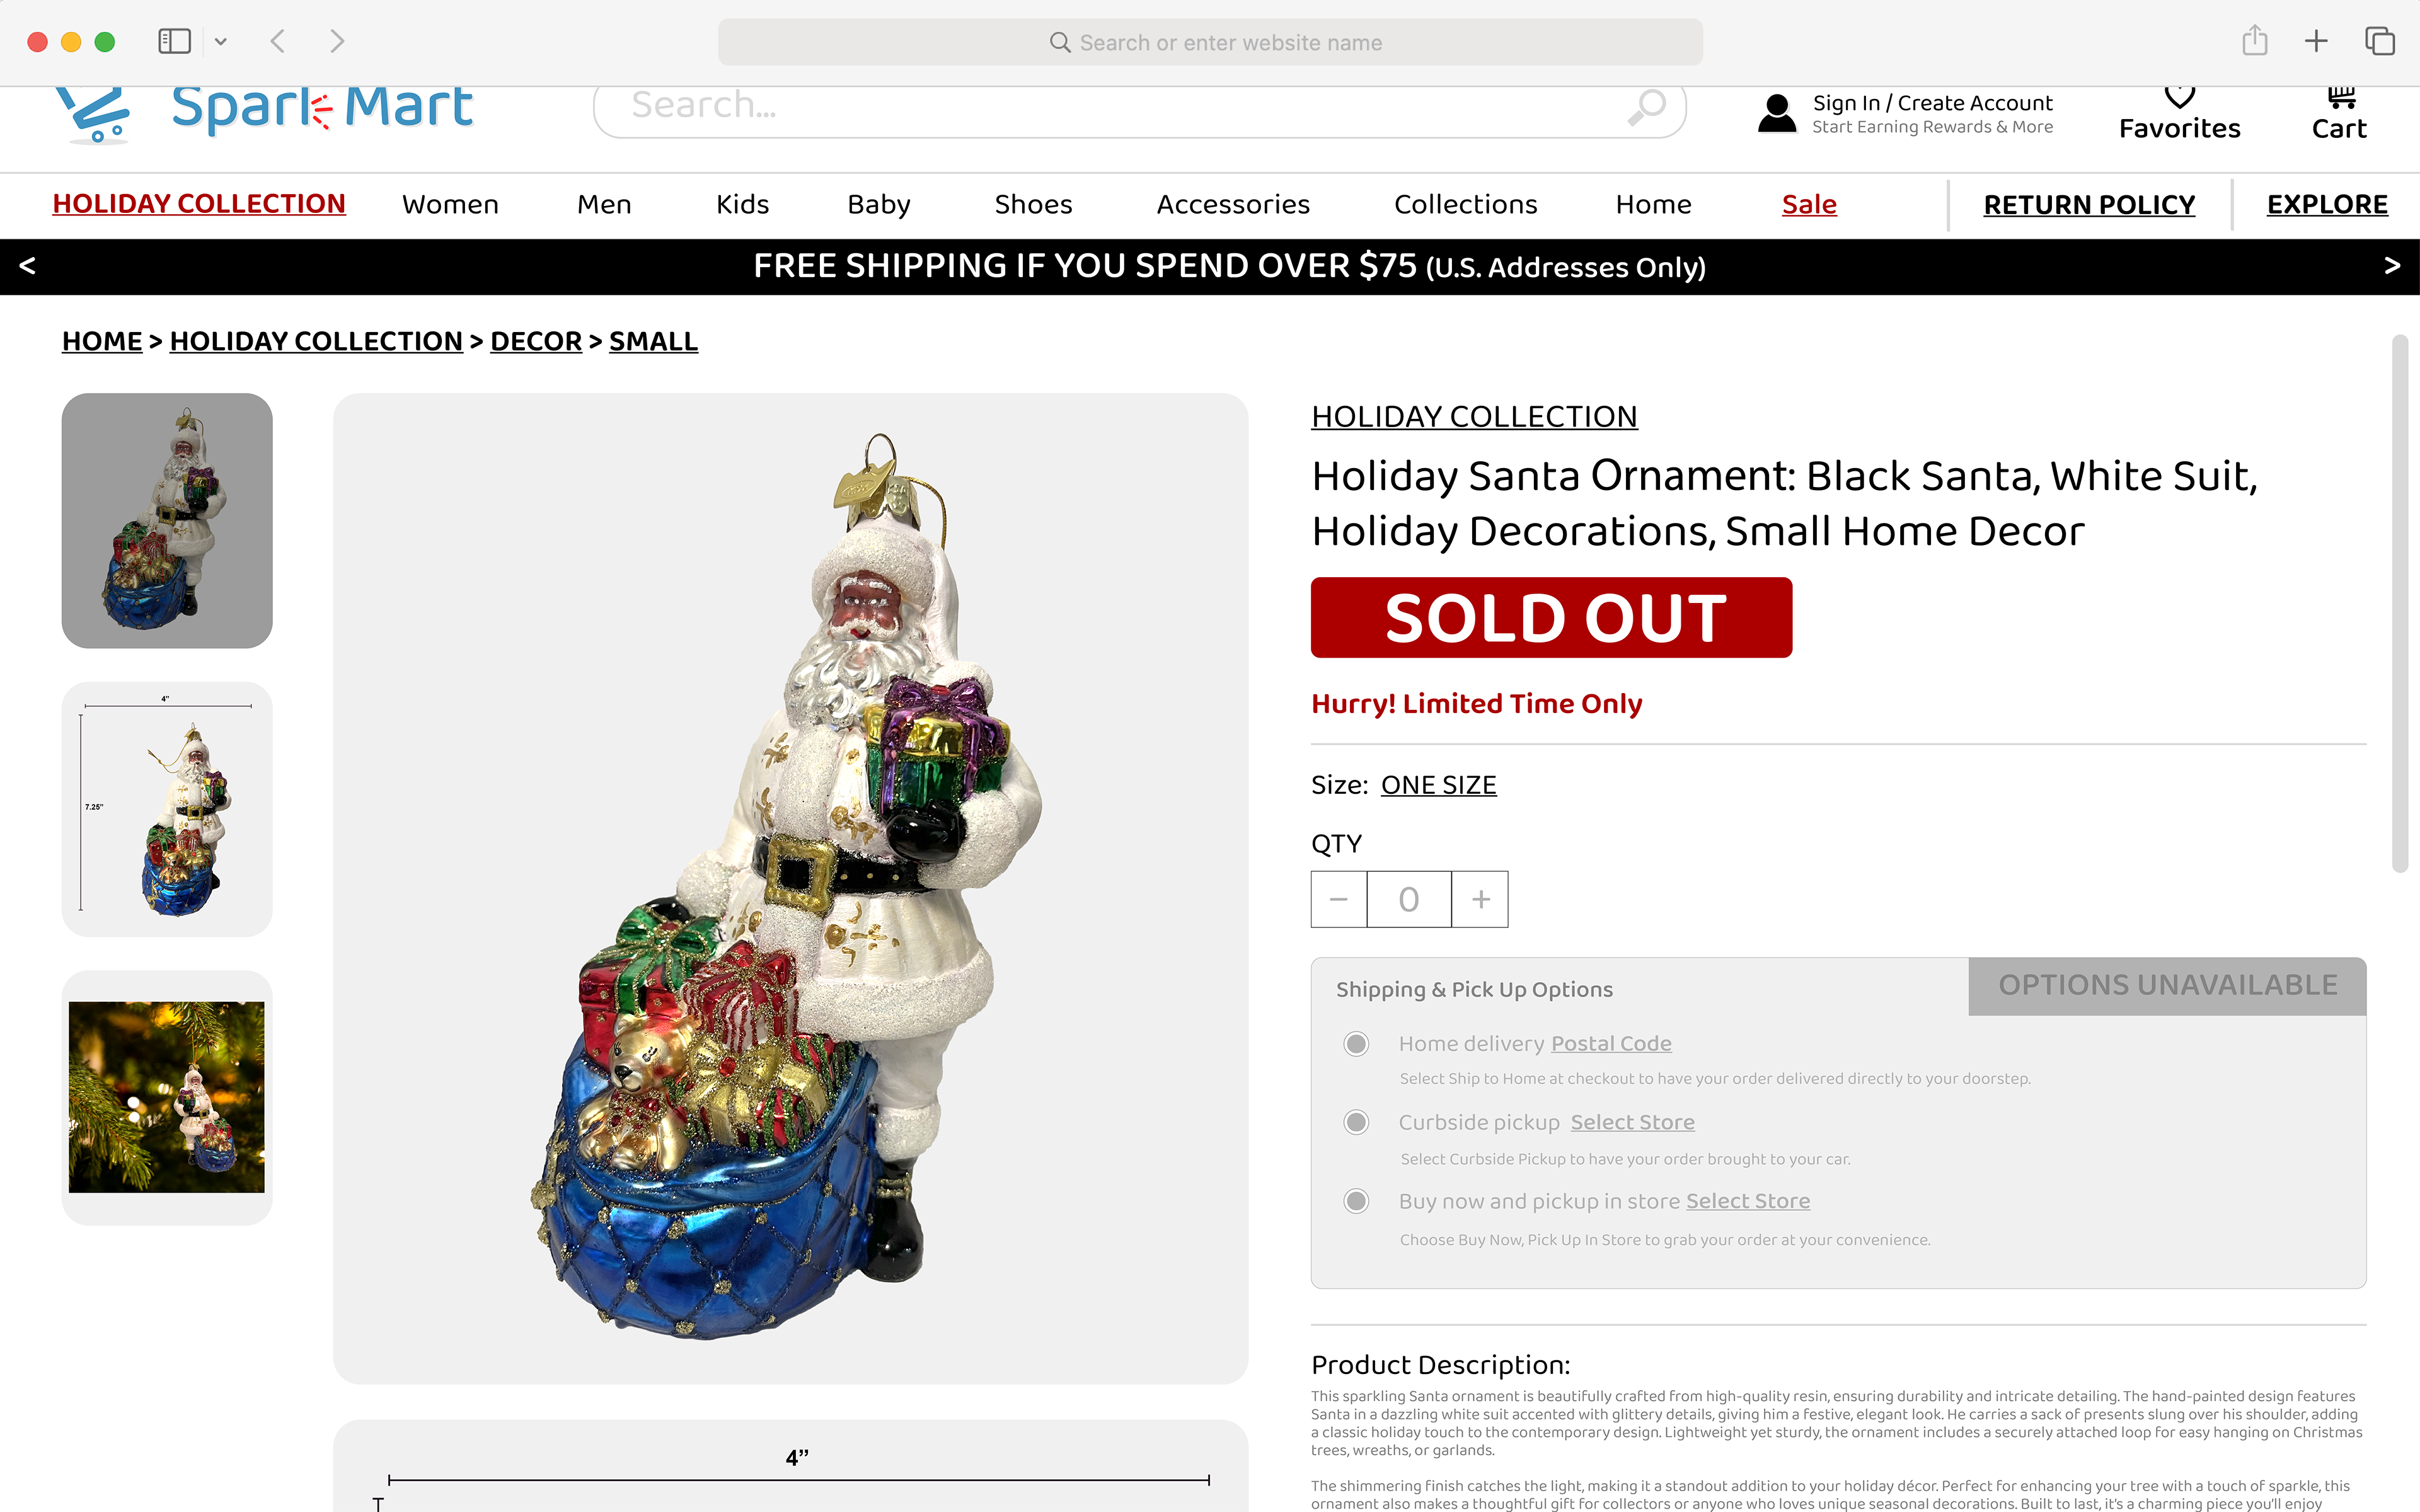The width and height of the screenshot is (2420, 1512).
Task: Open Favorites heart icon
Action: coord(2179,97)
